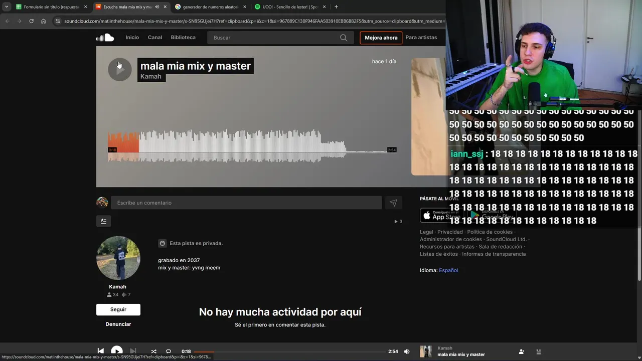Image resolution: width=642 pixels, height=361 pixels.
Task: Open the tab search dropdown arrow
Action: click(7, 7)
